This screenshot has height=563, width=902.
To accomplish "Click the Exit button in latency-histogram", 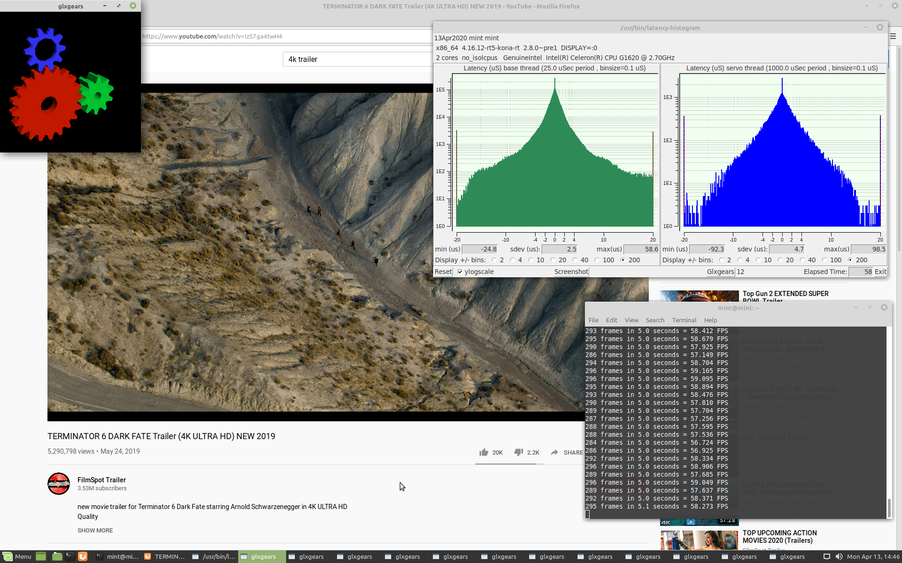I will click(880, 272).
